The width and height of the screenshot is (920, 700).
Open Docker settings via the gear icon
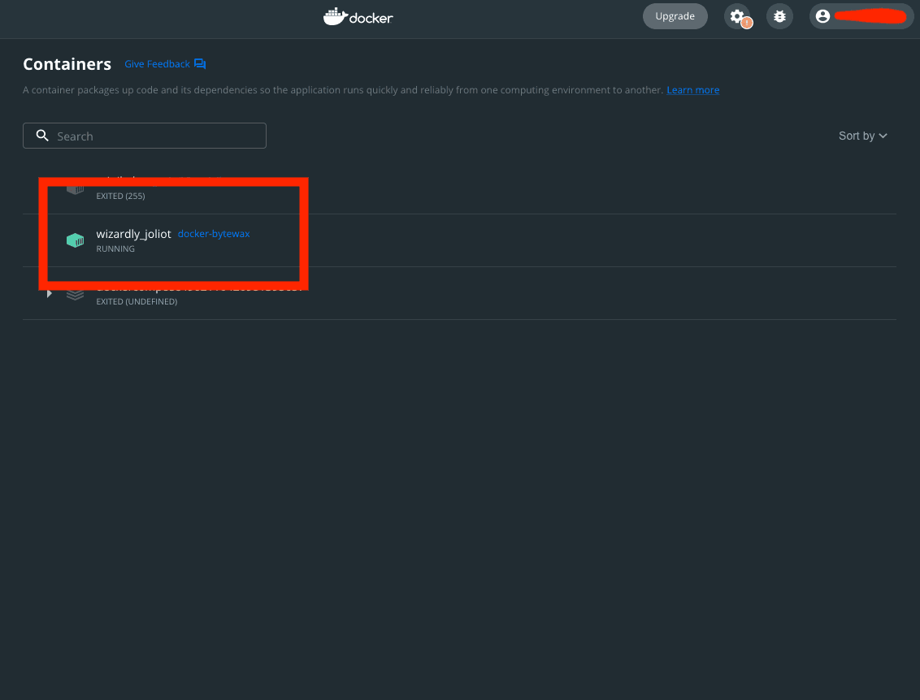coord(736,15)
